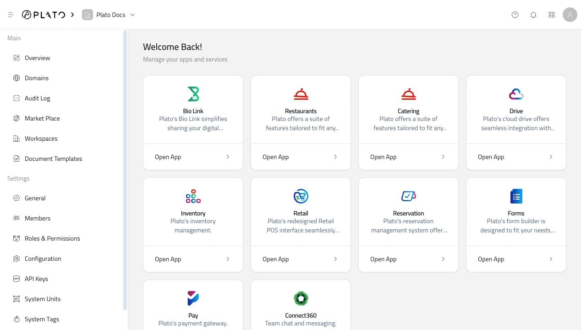This screenshot has height=330, width=581.
Task: Click Open App under Inventory
Action: pos(168,259)
